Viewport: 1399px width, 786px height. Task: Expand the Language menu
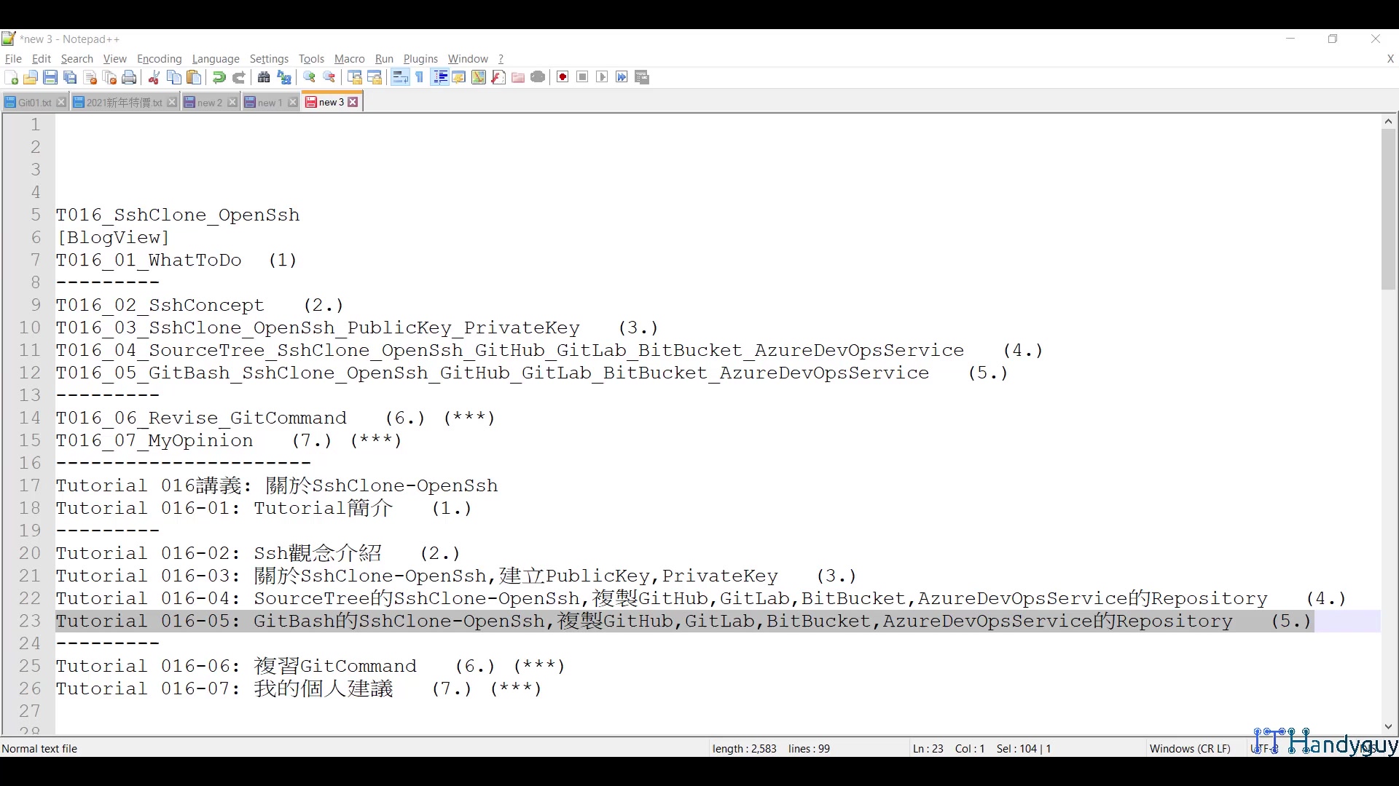click(x=216, y=59)
